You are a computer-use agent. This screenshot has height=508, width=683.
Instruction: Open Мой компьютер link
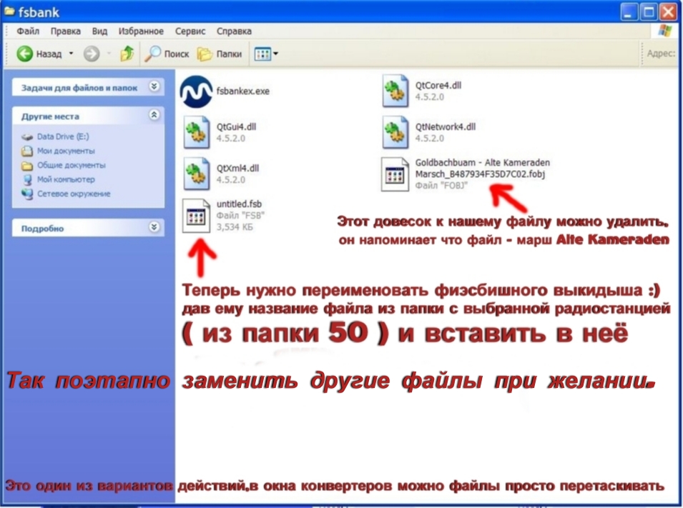(66, 179)
